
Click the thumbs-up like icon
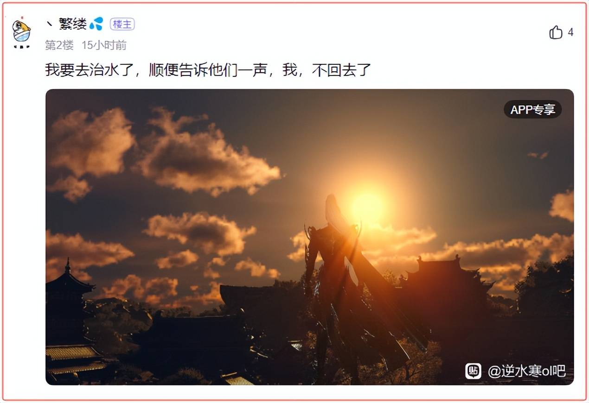point(556,32)
